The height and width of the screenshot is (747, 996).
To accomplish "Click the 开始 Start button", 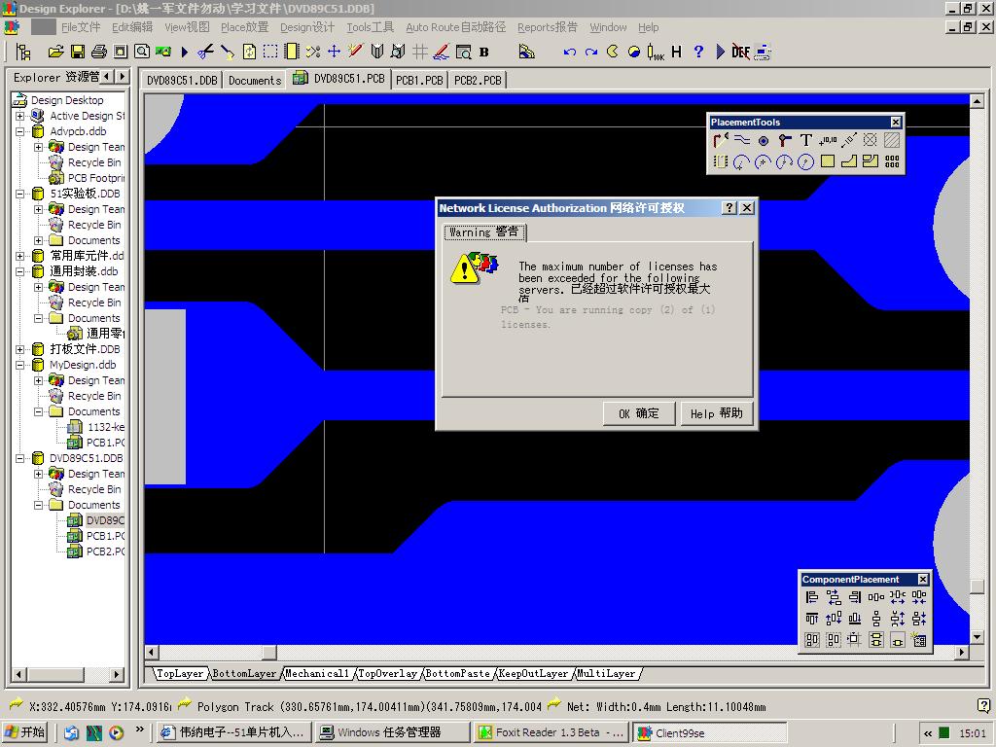I will pos(25,732).
